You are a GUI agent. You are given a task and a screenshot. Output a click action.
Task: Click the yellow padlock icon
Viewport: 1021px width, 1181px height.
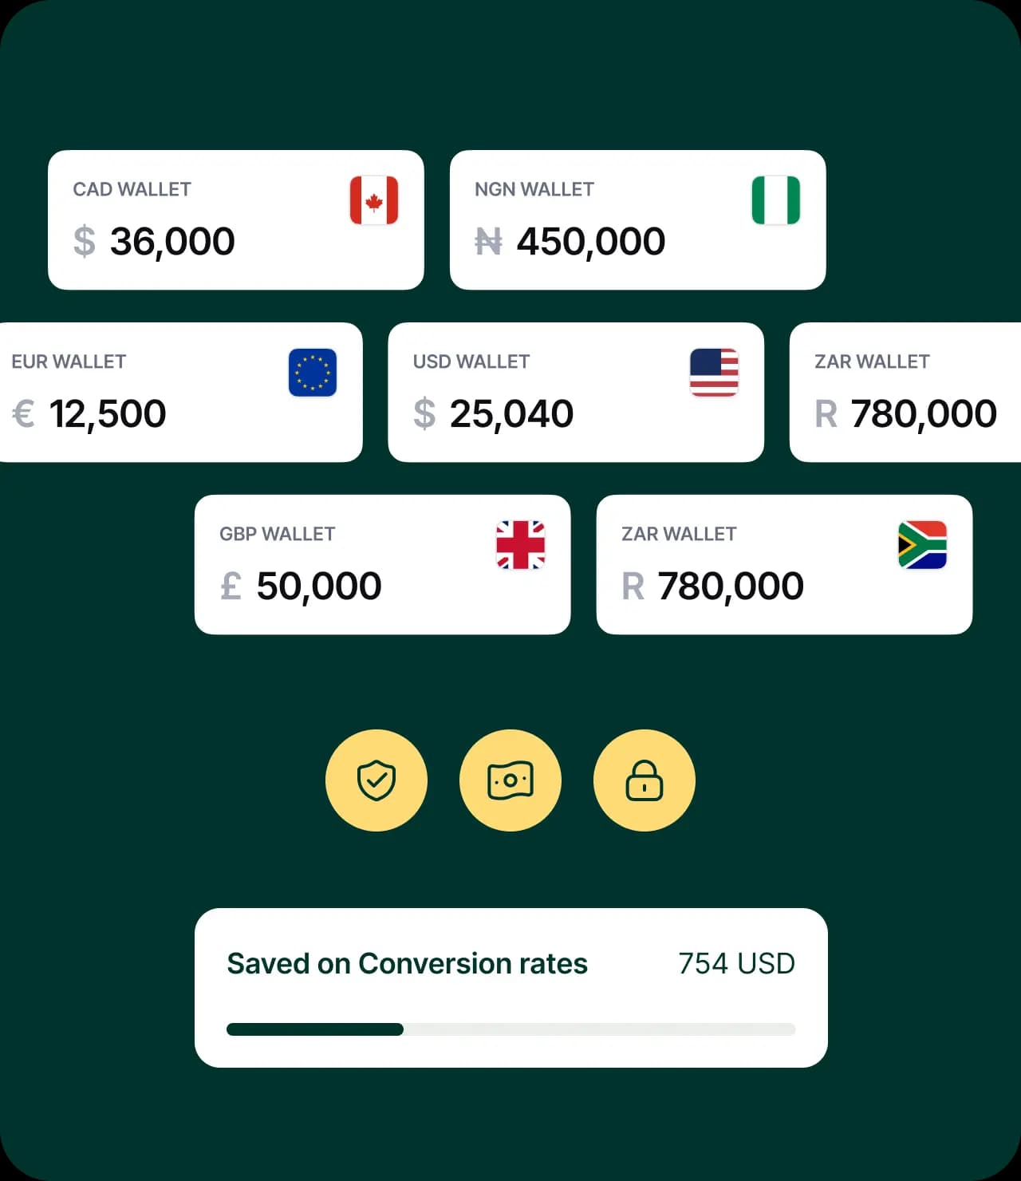(x=645, y=780)
